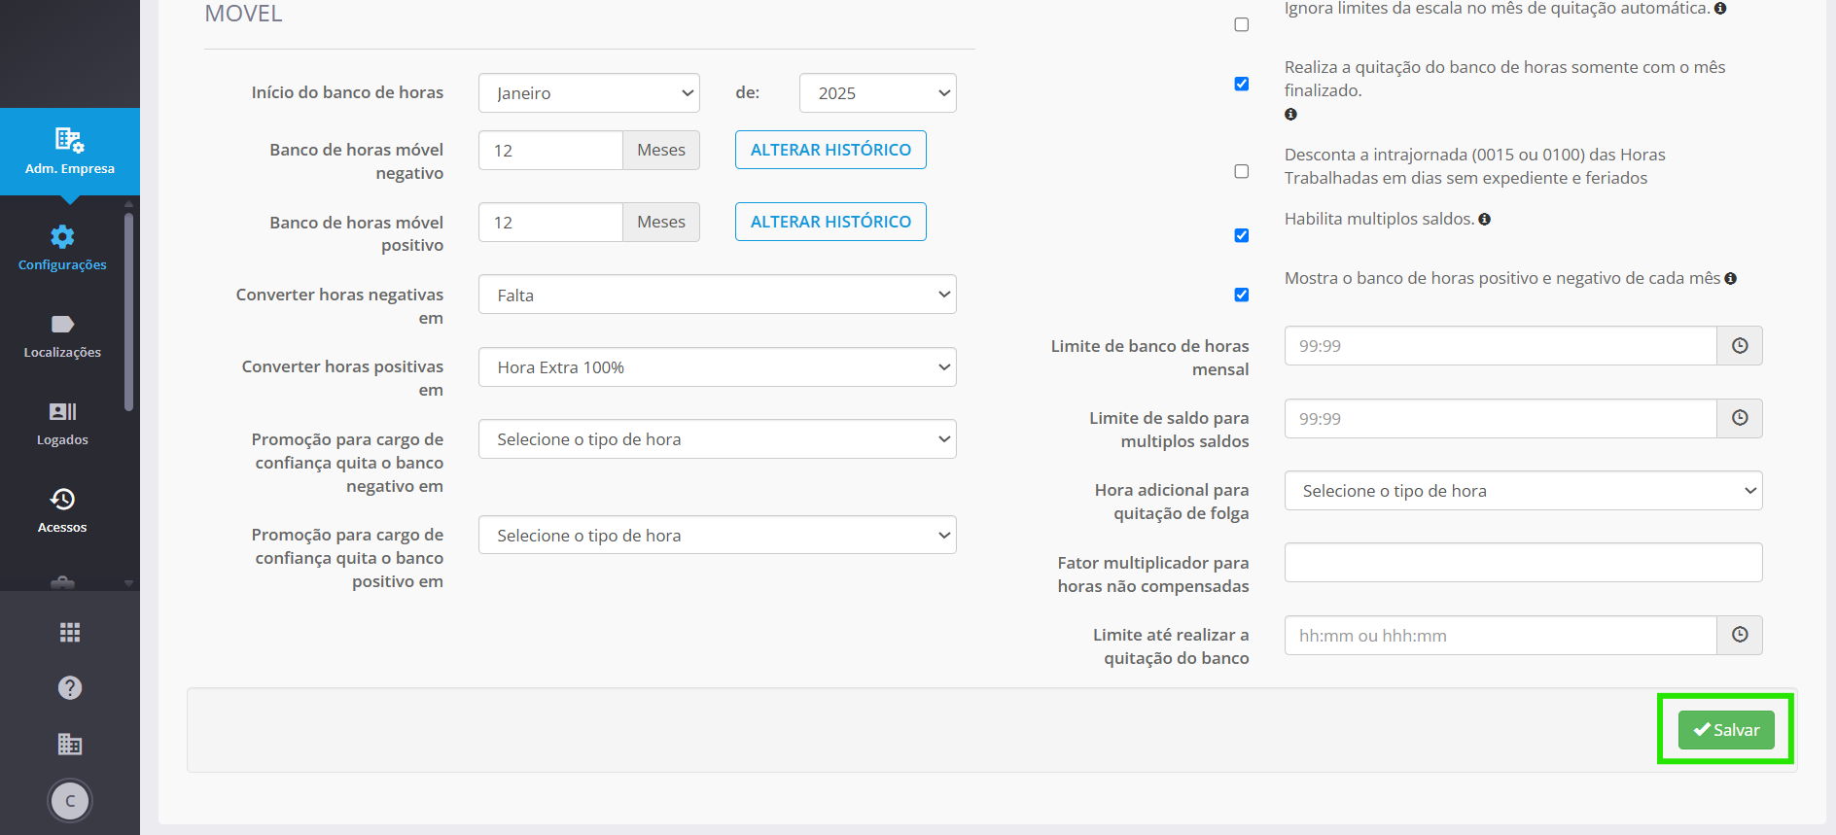
Task: Open the Configurações gear icon
Action: (x=62, y=236)
